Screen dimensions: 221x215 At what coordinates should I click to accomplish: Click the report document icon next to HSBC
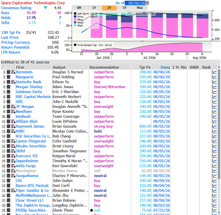click(13, 131)
